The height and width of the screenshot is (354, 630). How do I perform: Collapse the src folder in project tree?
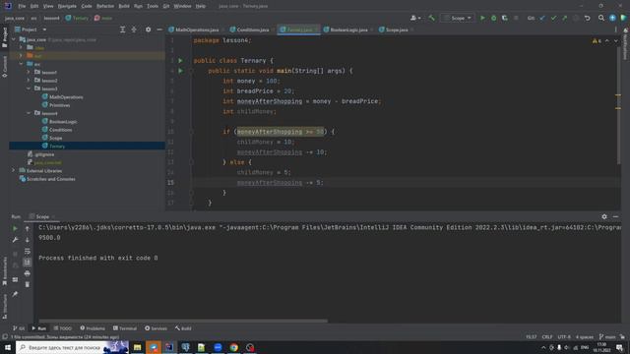22,64
